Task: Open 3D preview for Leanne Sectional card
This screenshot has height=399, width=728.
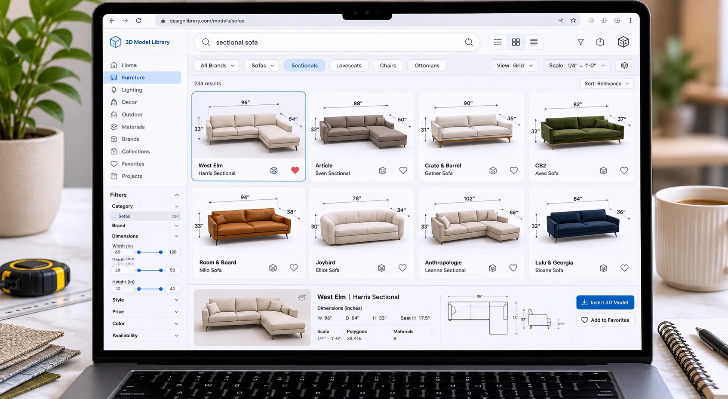Action: coord(493,268)
